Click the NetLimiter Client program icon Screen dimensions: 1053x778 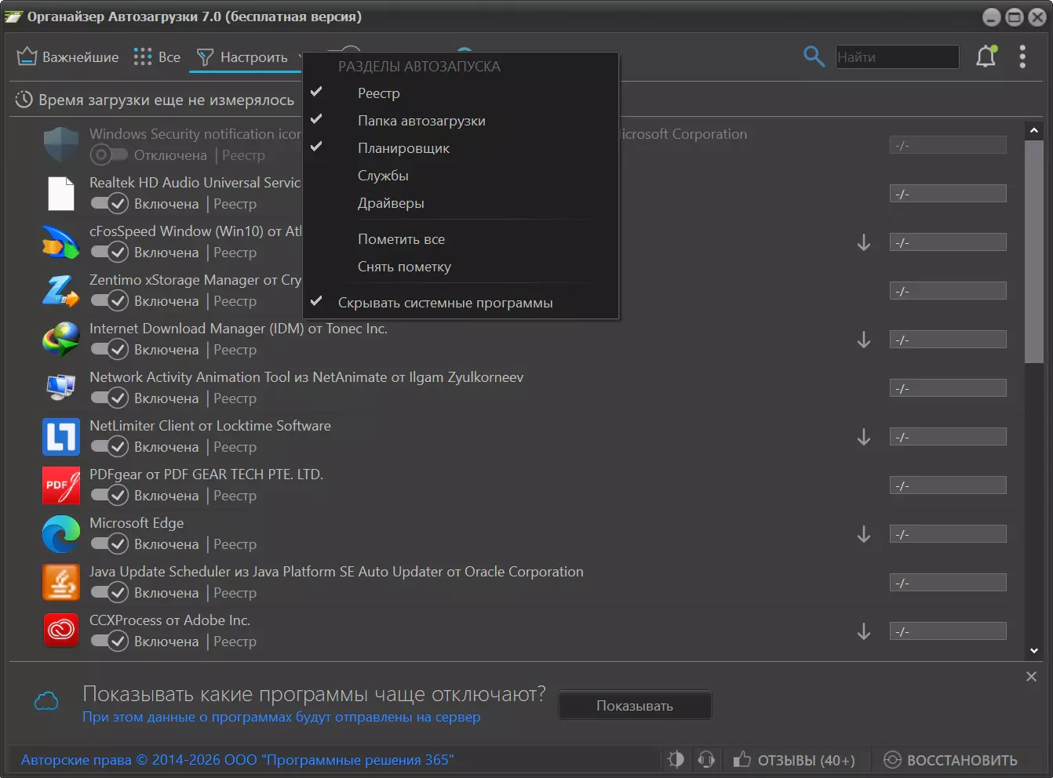(x=61, y=437)
